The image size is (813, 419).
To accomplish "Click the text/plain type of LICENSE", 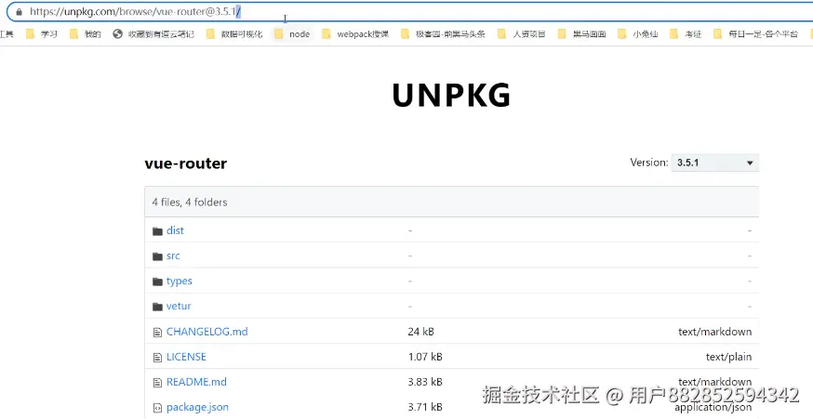I will (728, 357).
